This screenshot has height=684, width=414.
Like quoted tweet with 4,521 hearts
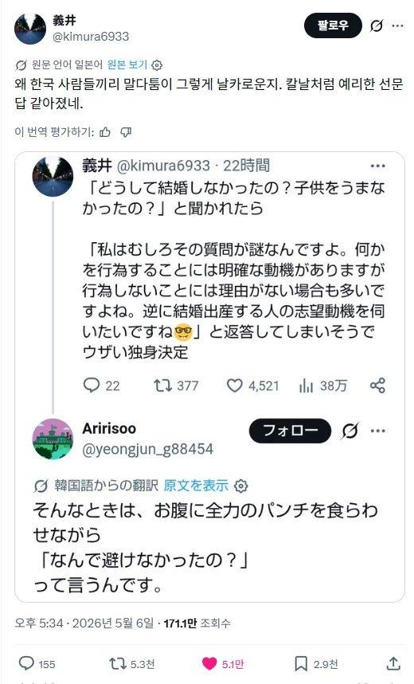[235, 385]
